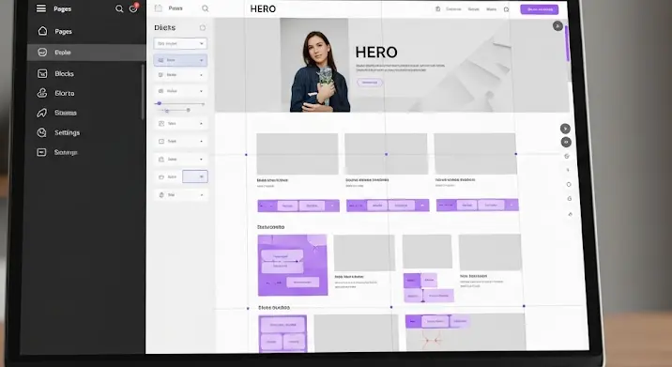Screen dimensions: 672x367
Task: Click the purple button at the top right
Action: point(539,9)
